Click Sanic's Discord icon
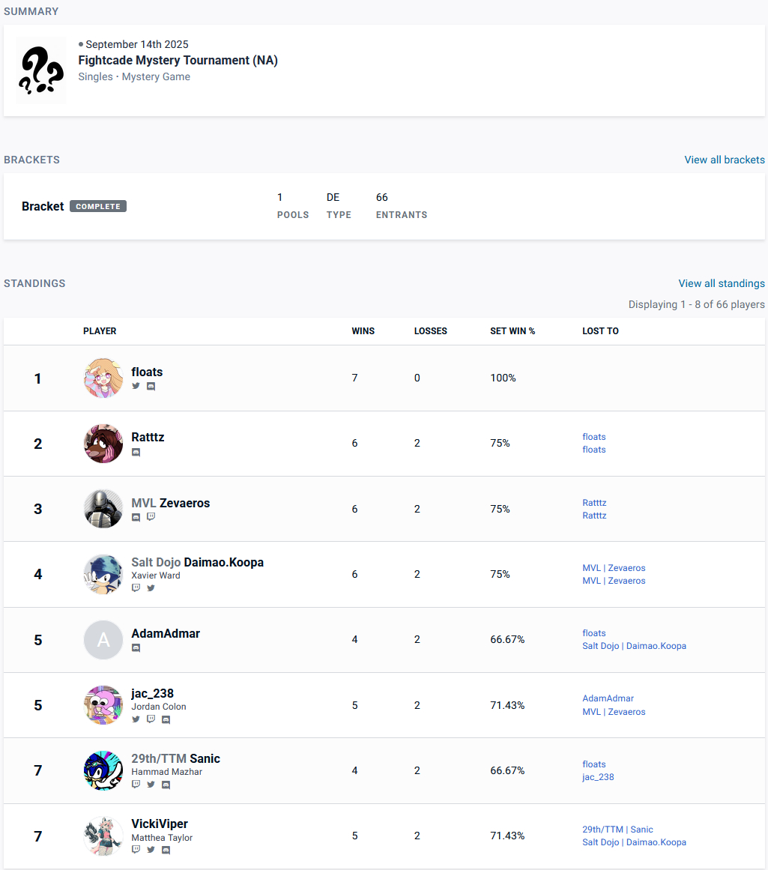The image size is (768, 870). pyautogui.click(x=166, y=785)
